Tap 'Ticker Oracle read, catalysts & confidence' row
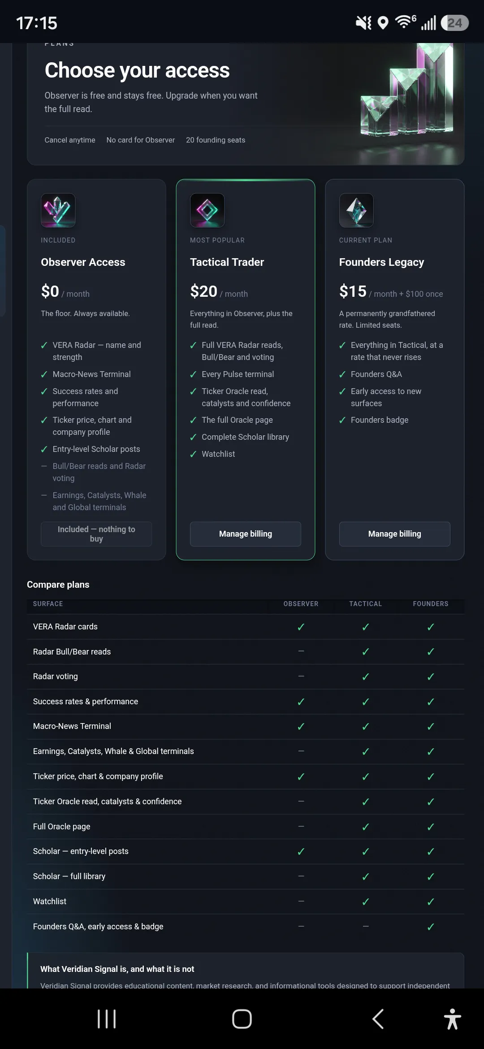484x1049 pixels. (246, 802)
